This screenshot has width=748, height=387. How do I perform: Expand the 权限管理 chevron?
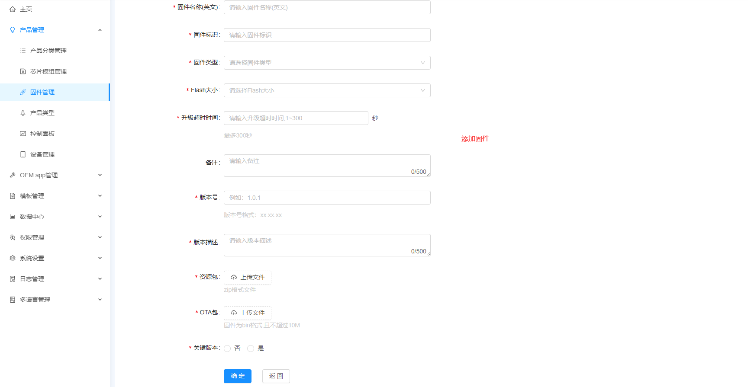pos(100,237)
